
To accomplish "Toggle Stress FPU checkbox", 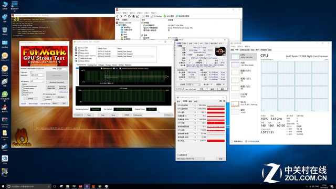I will pyautogui.click(x=79, y=50).
